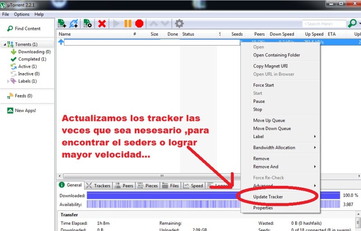Click inside the Search Here field

(324, 24)
